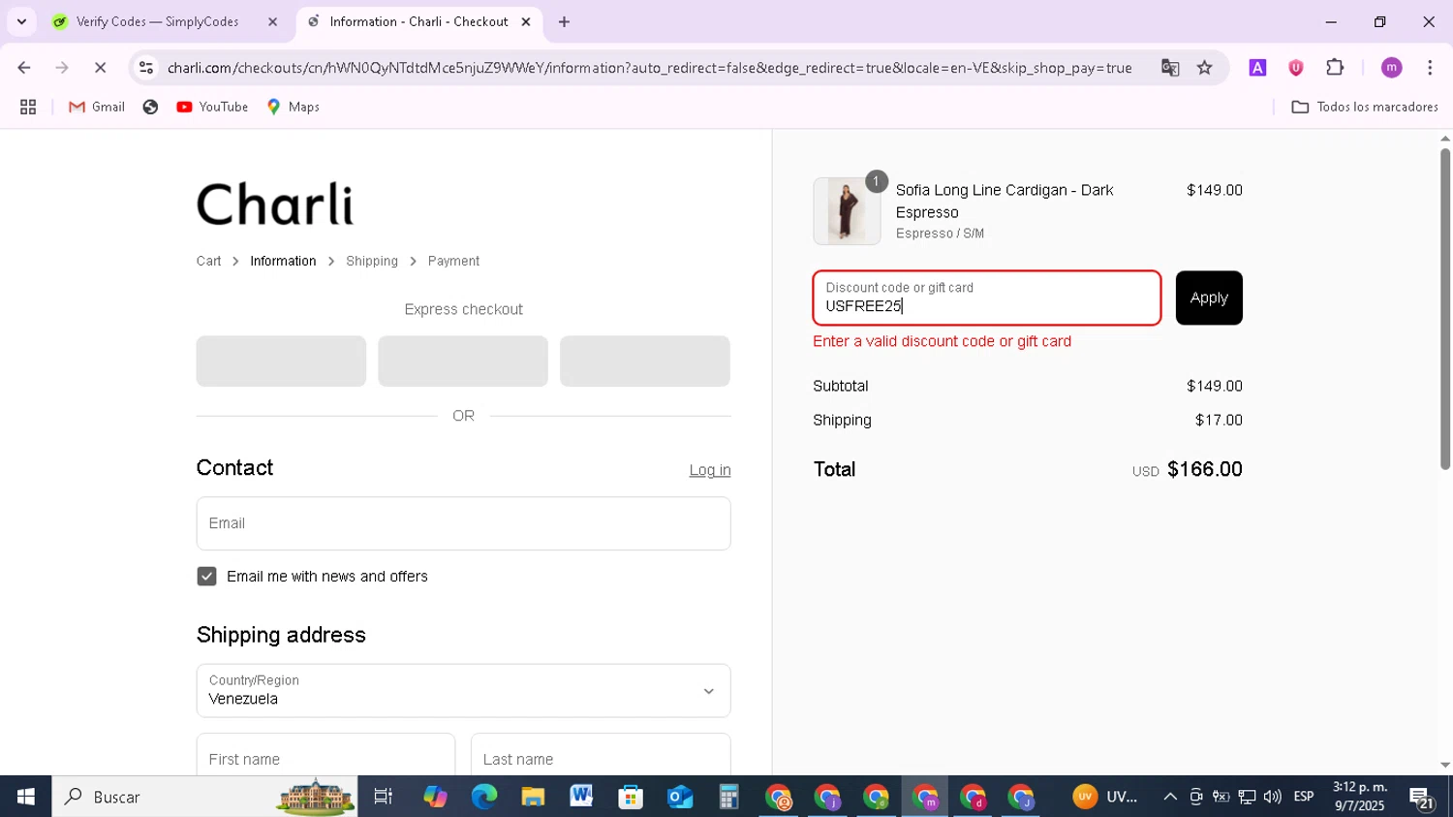Open the Chrome profile avatar
This screenshot has height=817, width=1453.
1392,68
